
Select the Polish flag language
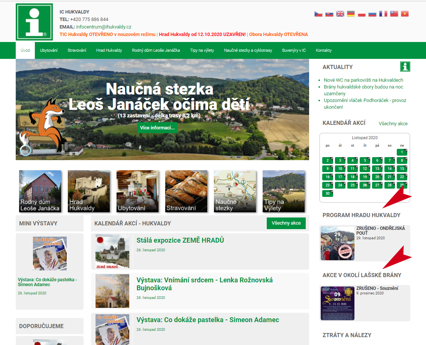(361, 13)
